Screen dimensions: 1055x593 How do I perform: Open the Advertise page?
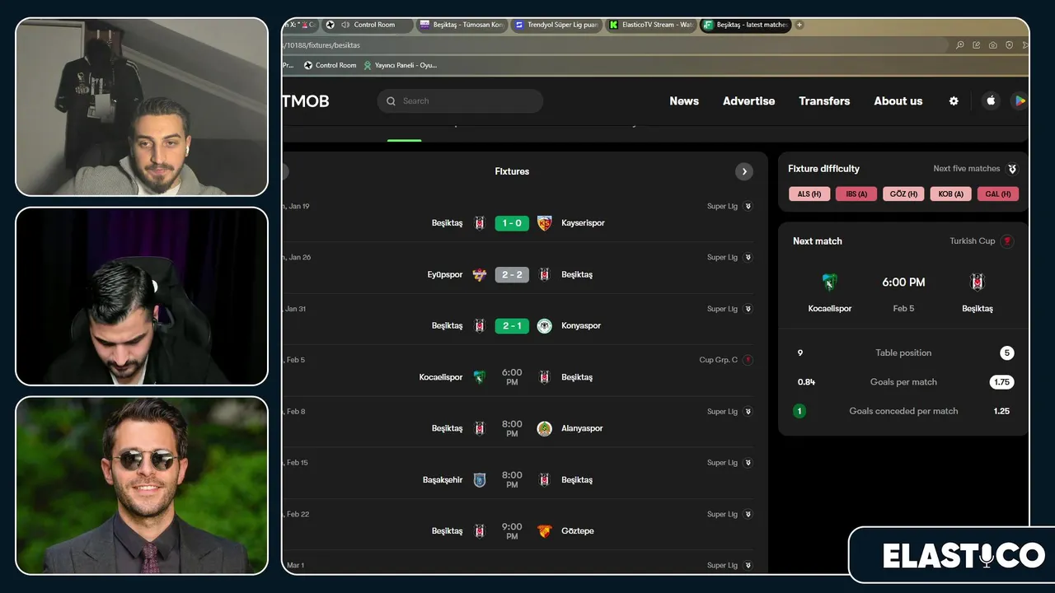click(x=748, y=101)
